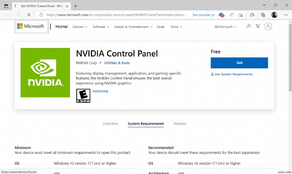This screenshot has height=174, width=292.
Task: Click the NVIDIA app logo image
Action: [x=45, y=73]
